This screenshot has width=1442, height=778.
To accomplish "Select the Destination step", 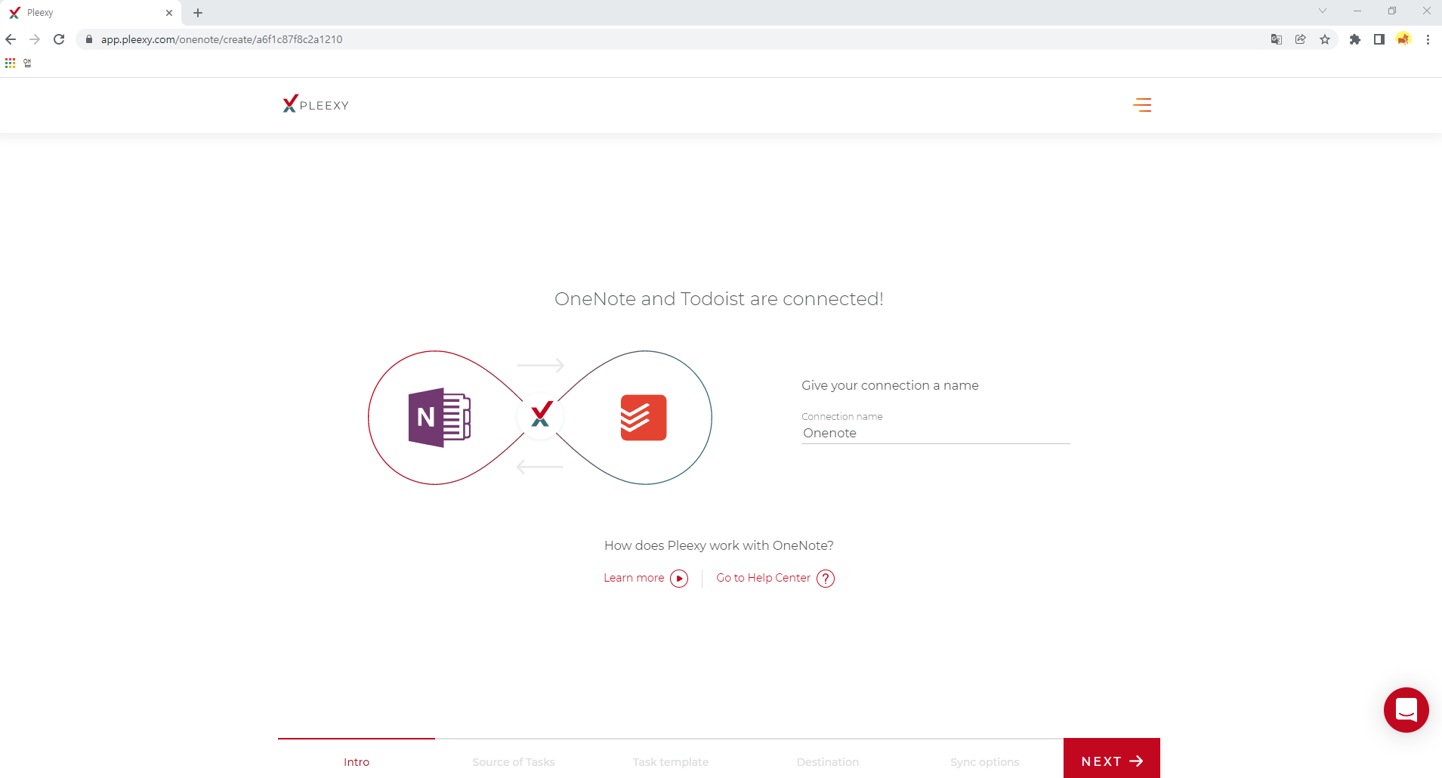I will [x=828, y=762].
